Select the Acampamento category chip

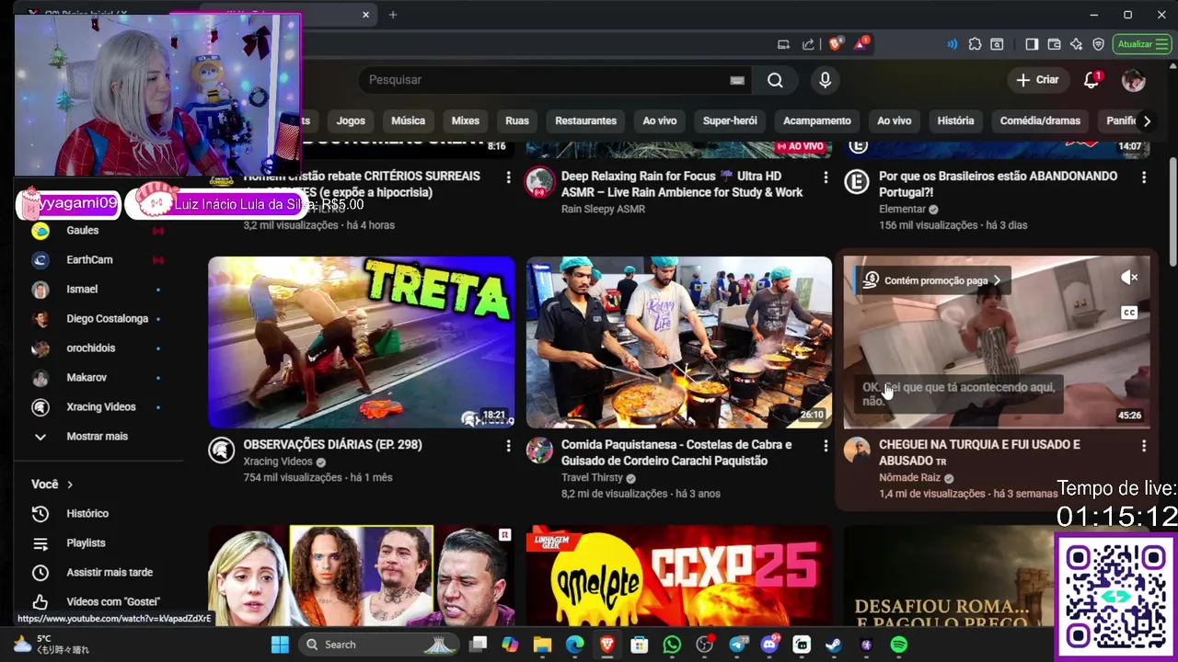[x=817, y=120]
